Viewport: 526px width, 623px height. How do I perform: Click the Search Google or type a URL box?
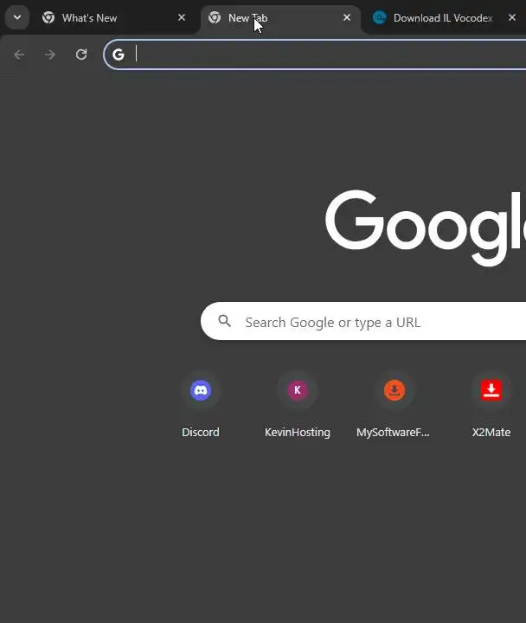[x=363, y=321]
